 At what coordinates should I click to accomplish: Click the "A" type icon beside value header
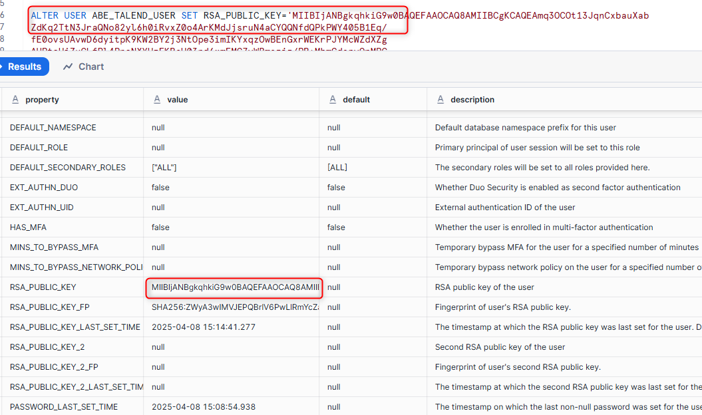[x=158, y=98]
